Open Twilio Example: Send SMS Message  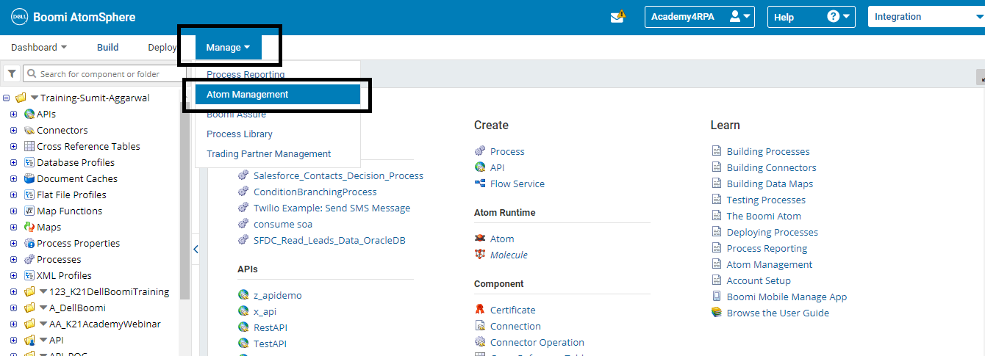click(x=332, y=208)
